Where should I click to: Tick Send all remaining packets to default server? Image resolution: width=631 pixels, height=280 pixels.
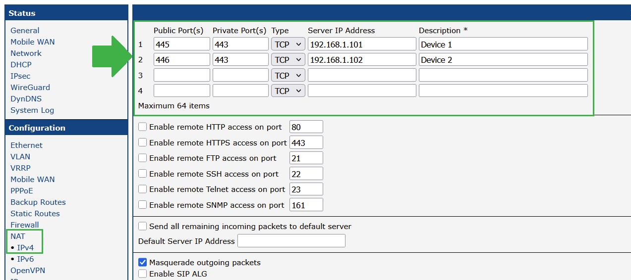click(143, 226)
